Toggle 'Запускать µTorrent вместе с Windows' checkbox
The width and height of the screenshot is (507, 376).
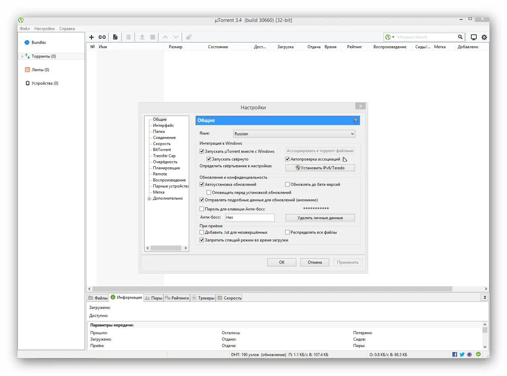[202, 151]
